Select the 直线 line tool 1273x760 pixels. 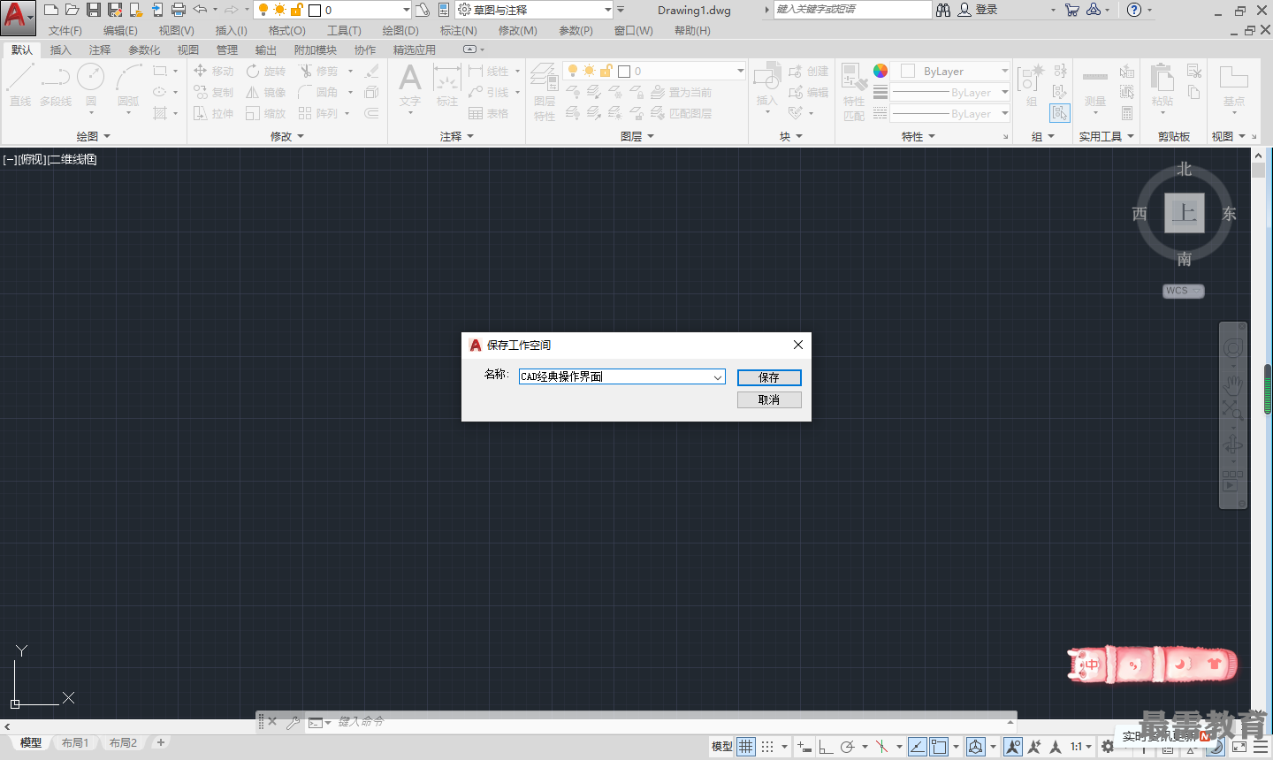[x=20, y=86]
